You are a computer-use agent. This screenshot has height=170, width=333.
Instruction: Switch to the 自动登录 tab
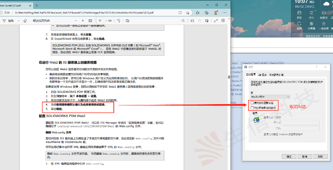(251, 75)
